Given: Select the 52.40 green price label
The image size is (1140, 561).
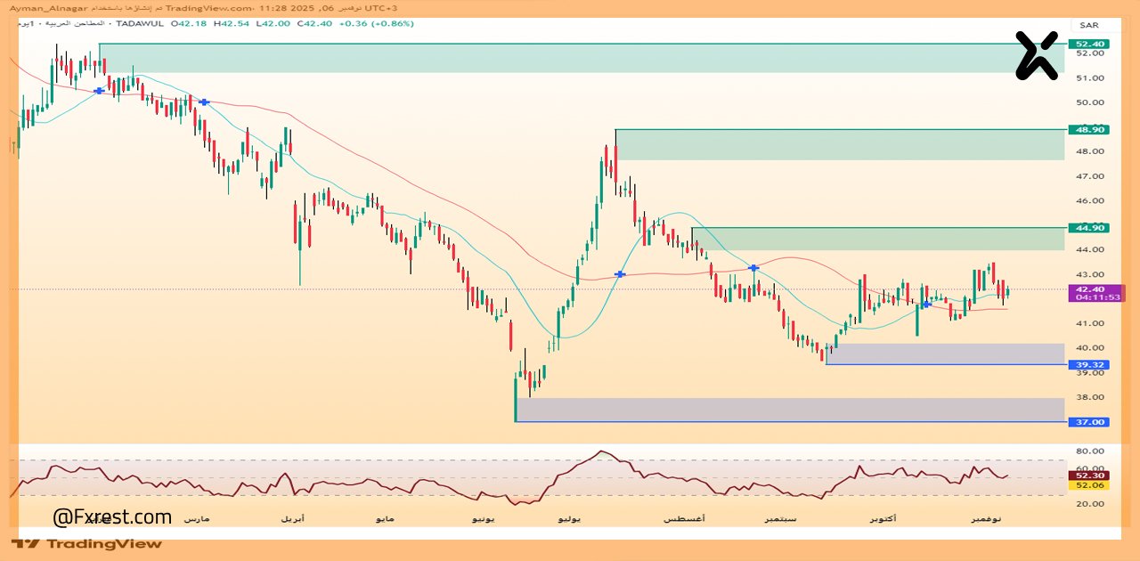Looking at the screenshot, I should coord(1090,44).
